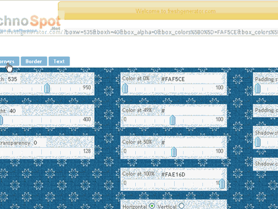Click the #FAF5CE color input field
This screenshot has height=209, width=278.
coord(192,79)
